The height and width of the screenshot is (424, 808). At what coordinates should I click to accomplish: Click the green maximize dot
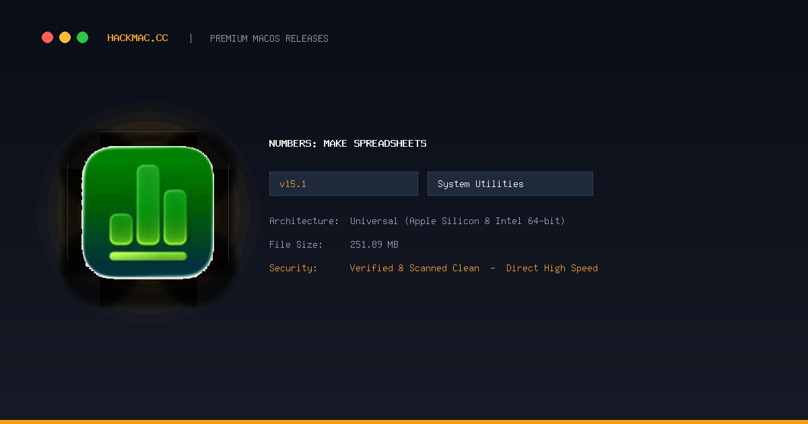(82, 38)
